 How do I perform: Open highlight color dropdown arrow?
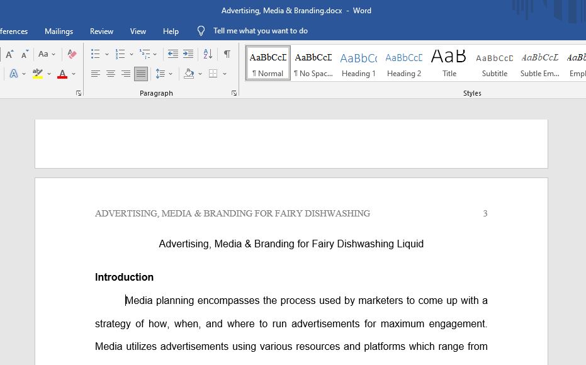coord(49,74)
